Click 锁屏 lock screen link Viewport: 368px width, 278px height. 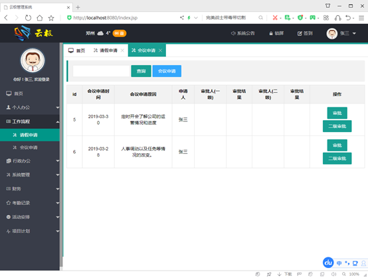coord(276,33)
